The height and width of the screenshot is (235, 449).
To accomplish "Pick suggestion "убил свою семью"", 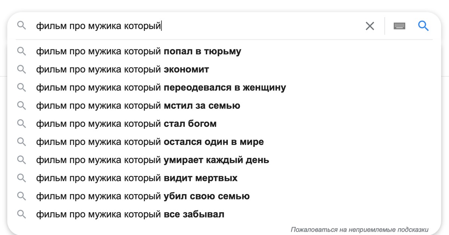I will click(x=143, y=196).
